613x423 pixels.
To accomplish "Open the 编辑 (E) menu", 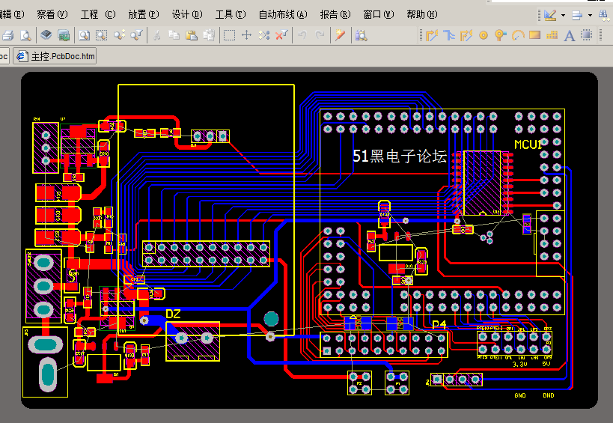I will [12, 15].
